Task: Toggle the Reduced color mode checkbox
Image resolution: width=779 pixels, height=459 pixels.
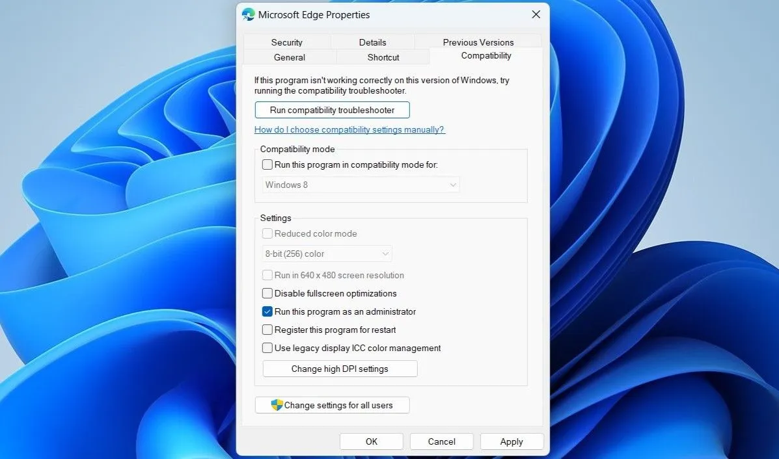Action: coord(267,233)
